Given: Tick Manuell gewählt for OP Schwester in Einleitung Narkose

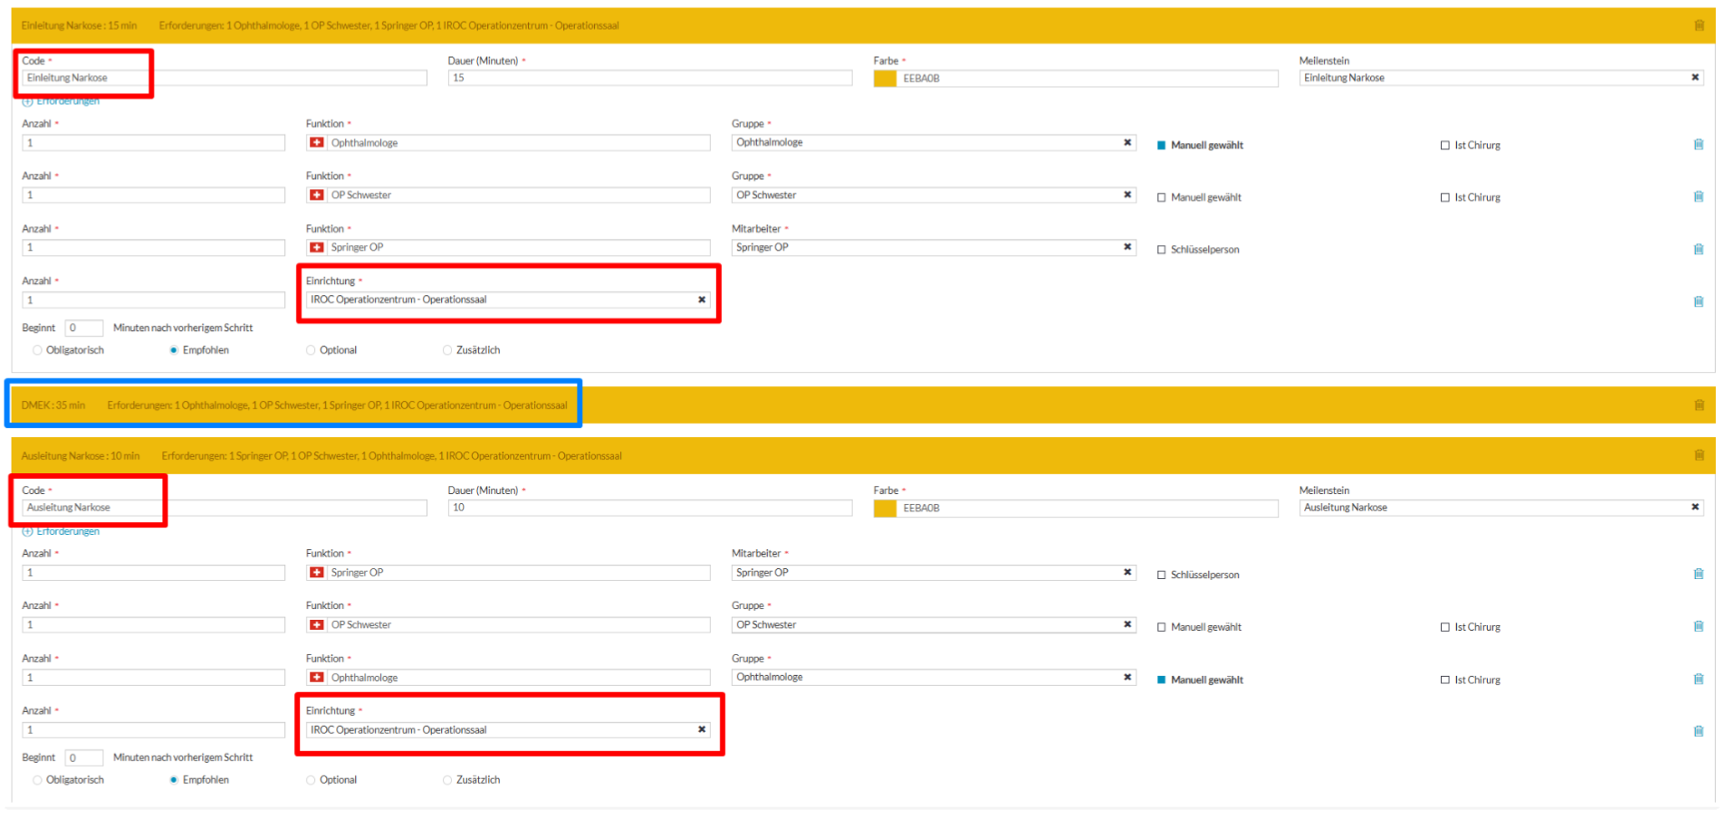Looking at the screenshot, I should [1161, 197].
